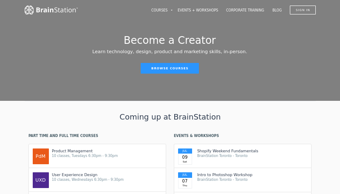Visit the Blog link in navigation

pyautogui.click(x=277, y=10)
